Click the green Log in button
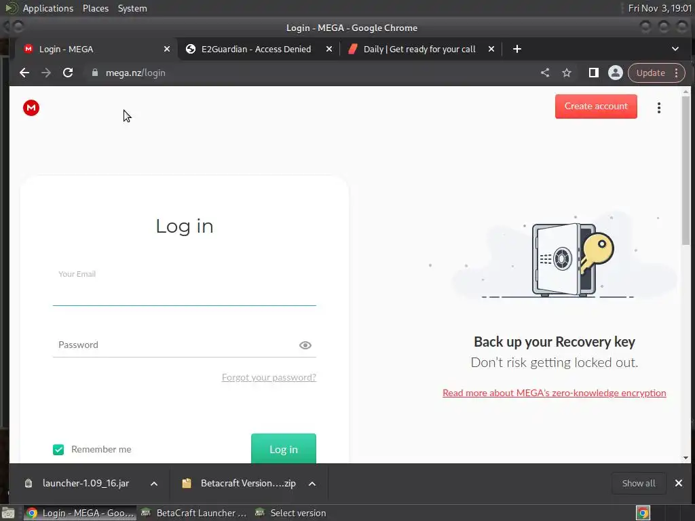 pos(283,448)
